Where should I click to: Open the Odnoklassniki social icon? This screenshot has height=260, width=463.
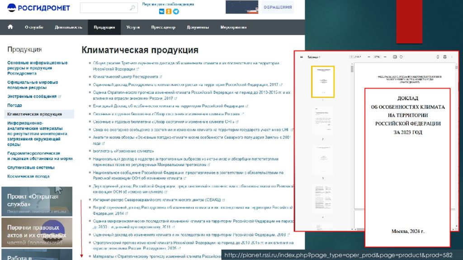(169, 11)
